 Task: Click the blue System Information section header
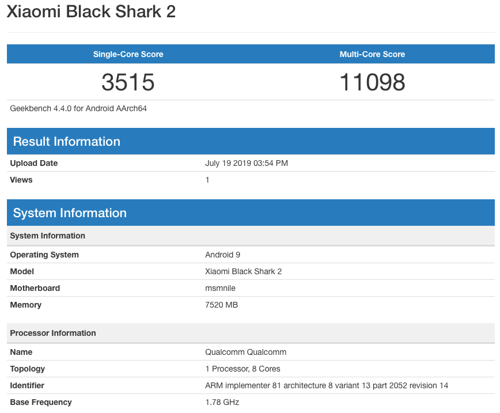tap(70, 213)
